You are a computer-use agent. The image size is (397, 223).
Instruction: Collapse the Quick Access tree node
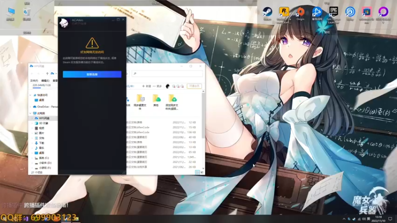coord(31,95)
